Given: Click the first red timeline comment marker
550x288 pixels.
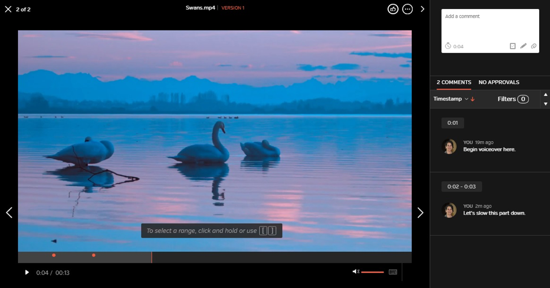Looking at the screenshot, I should point(54,255).
